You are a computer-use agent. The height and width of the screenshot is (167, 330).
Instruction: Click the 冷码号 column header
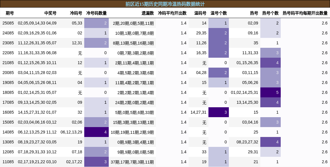[x=76, y=13]
